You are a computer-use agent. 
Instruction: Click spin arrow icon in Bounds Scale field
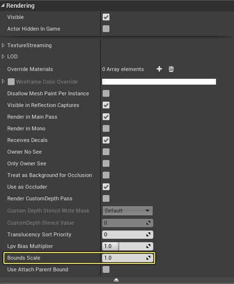[148, 258]
